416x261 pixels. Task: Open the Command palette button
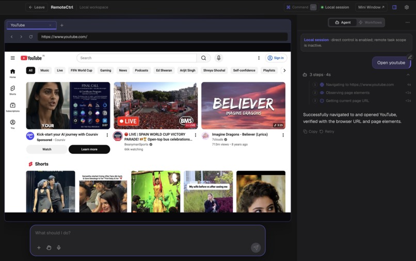(x=301, y=7)
